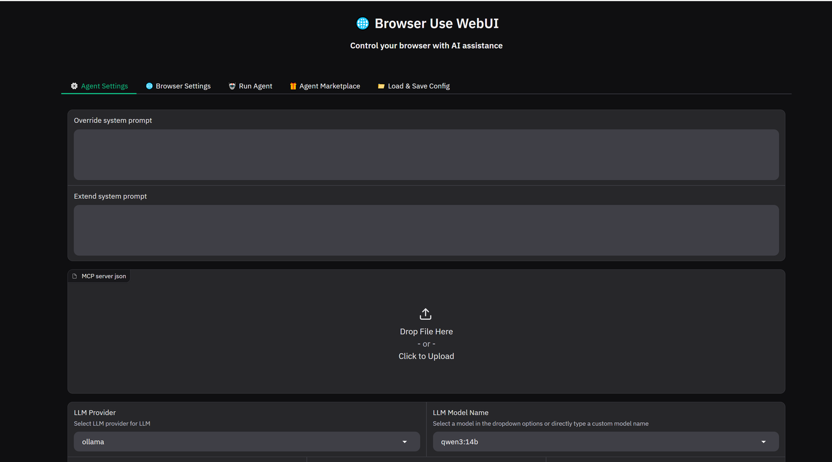Click the folder icon on Load & Save Config
The height and width of the screenshot is (462, 832).
pyautogui.click(x=381, y=86)
